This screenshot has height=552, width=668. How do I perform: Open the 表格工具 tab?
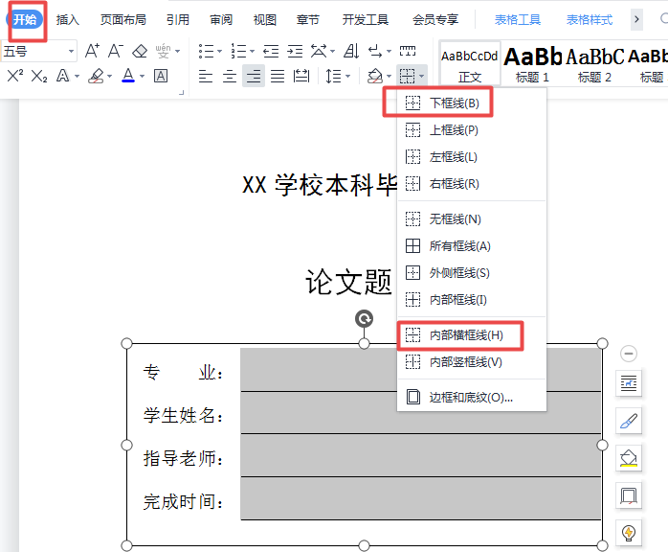518,19
